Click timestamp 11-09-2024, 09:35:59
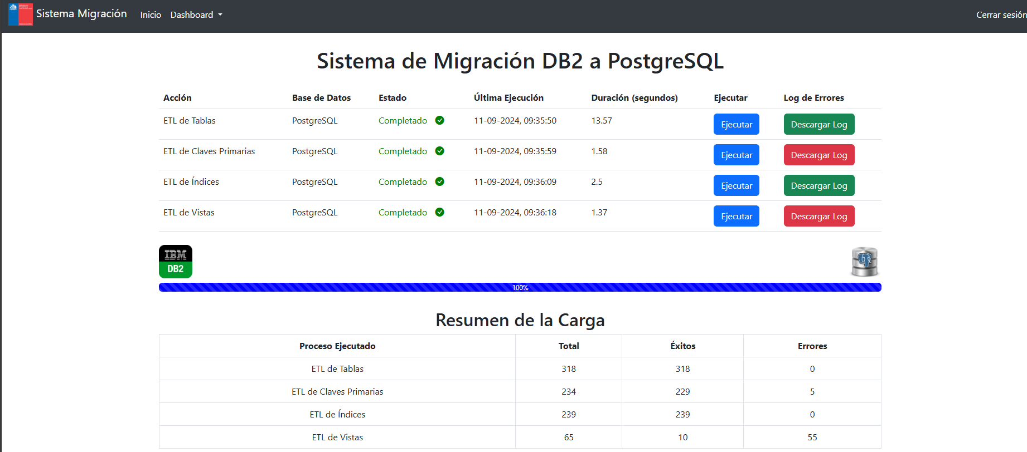The image size is (1027, 452). pos(515,151)
